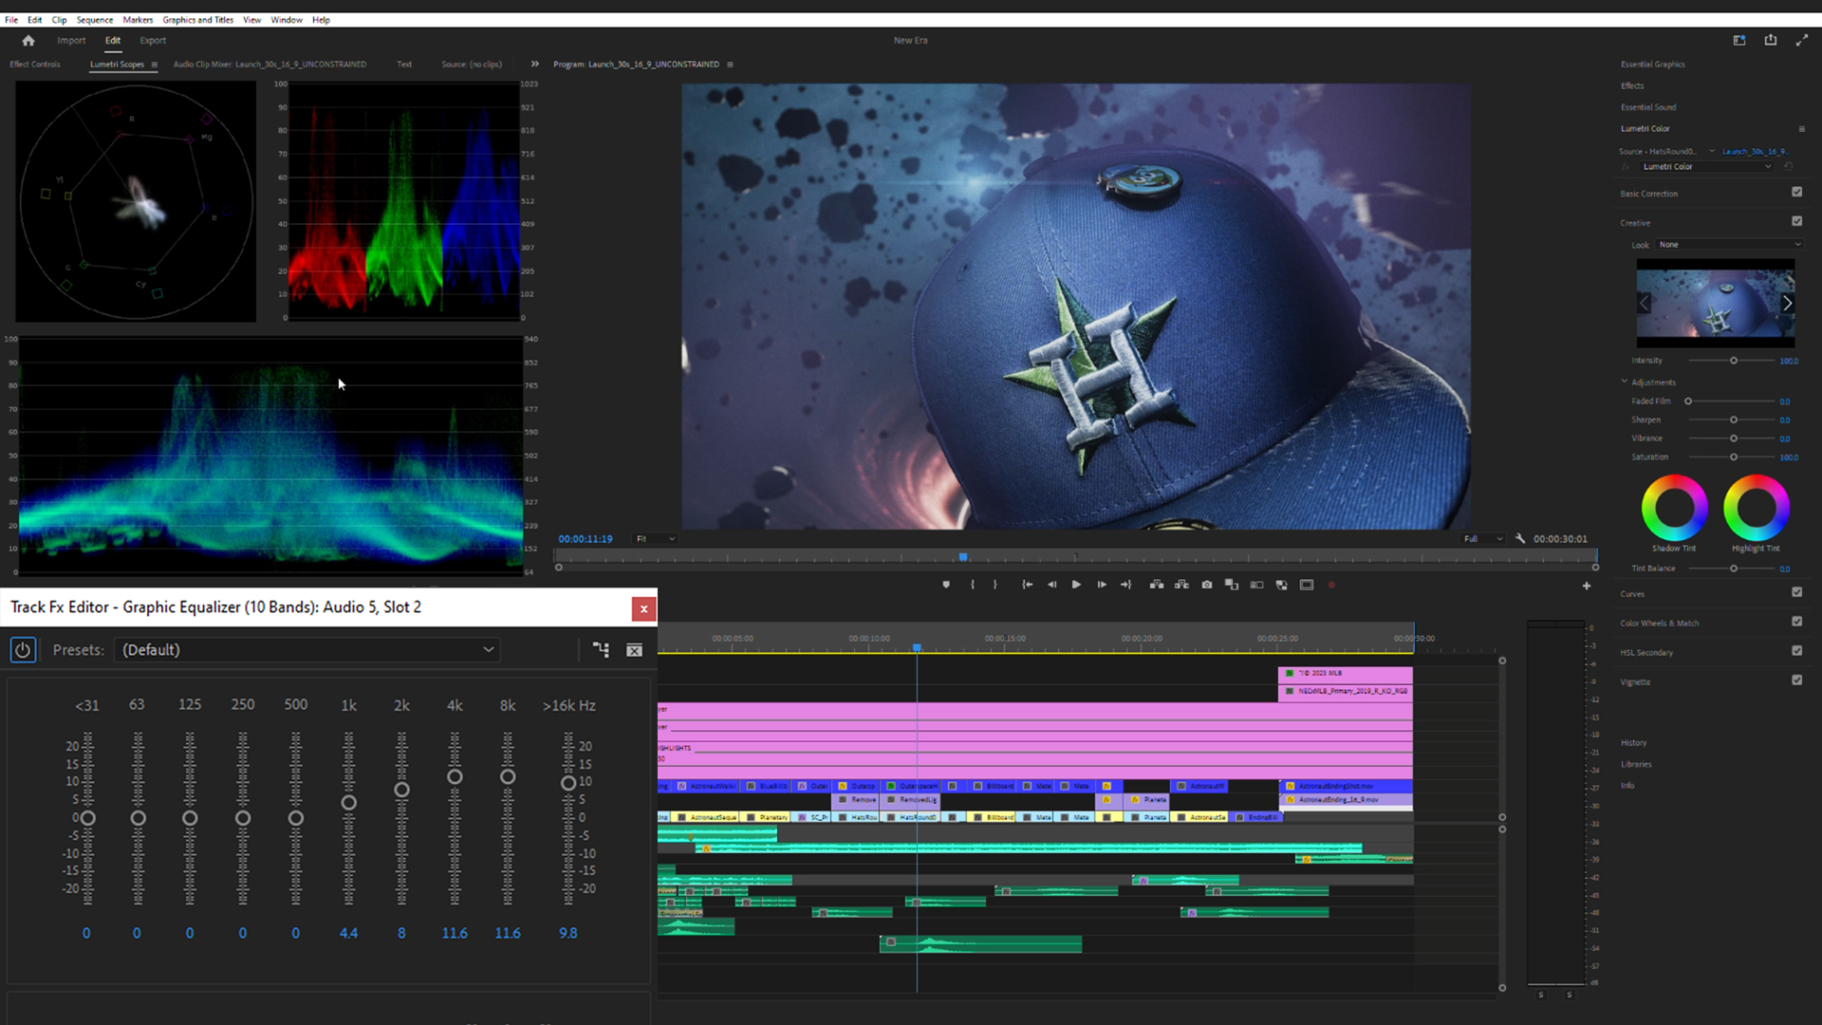Delete equalizer preset icon
This screenshot has height=1025, width=1822.
pyautogui.click(x=635, y=650)
